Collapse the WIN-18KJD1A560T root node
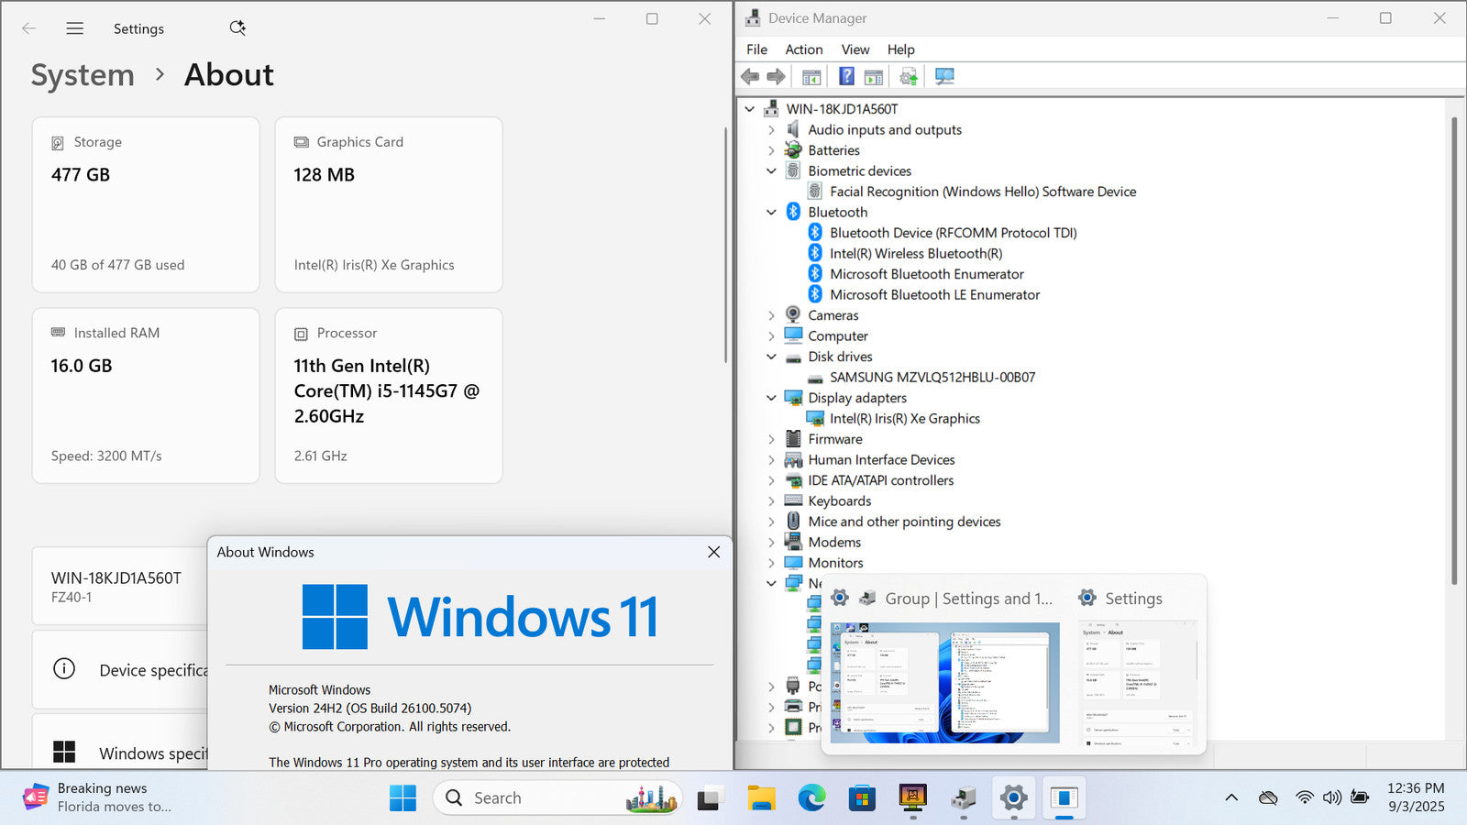Viewport: 1467px width, 825px height. [x=750, y=109]
